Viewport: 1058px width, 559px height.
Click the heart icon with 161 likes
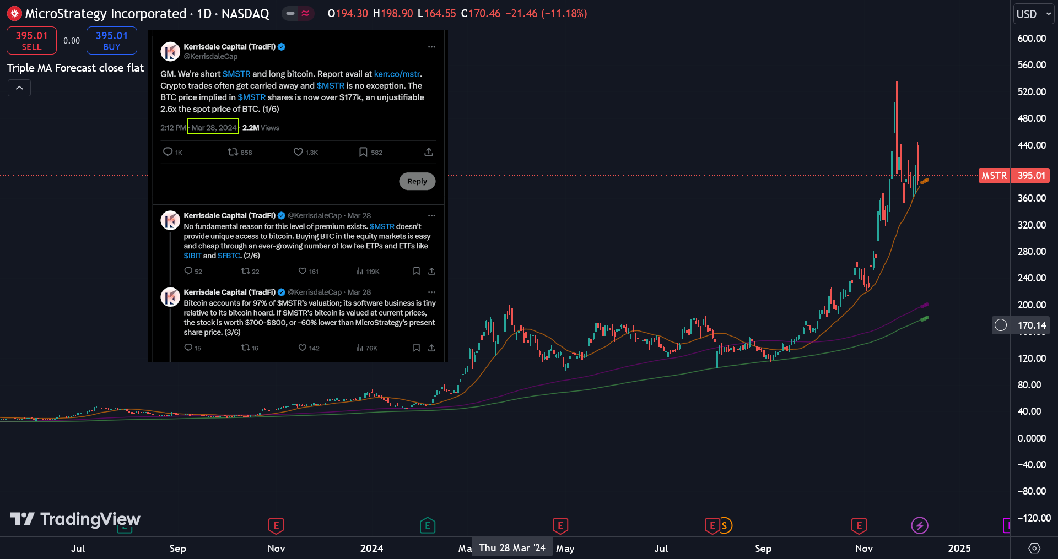click(x=303, y=271)
